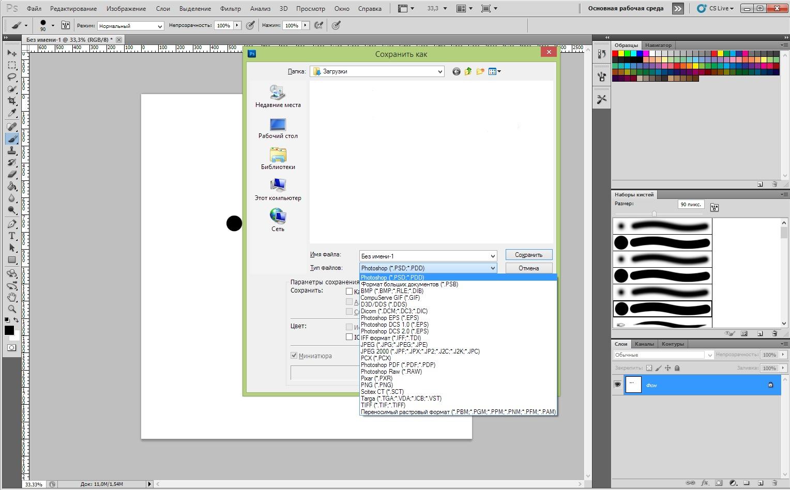Image resolution: width=790 pixels, height=490 pixels.
Task: Select the Eraser tool
Action: (x=12, y=174)
